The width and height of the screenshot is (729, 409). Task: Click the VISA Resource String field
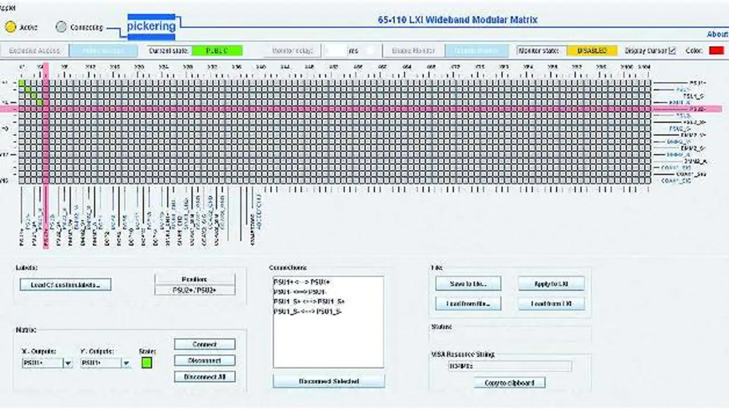510,366
